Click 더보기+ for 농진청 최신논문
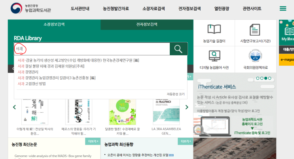The width and height of the screenshot is (294, 159). pos(93,141)
